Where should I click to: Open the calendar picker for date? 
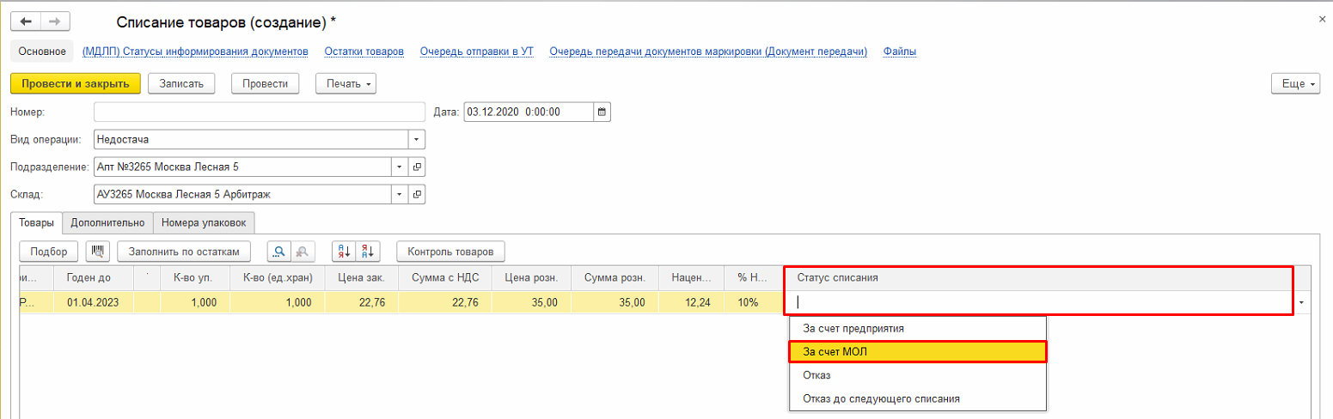coord(602,112)
